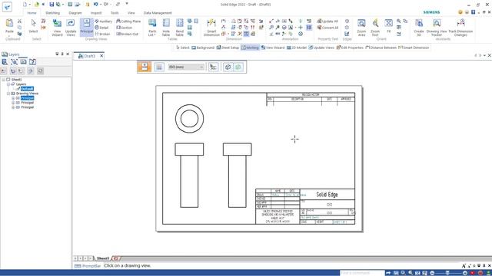
Task: Expand the last Principal view node
Action: point(13,107)
